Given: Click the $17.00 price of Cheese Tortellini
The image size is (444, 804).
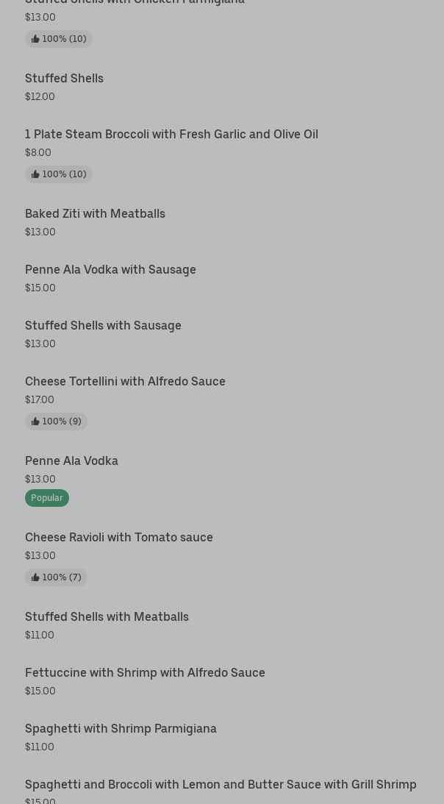Looking at the screenshot, I should (x=40, y=399).
